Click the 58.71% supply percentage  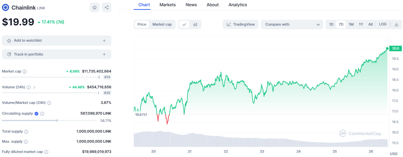106,121
